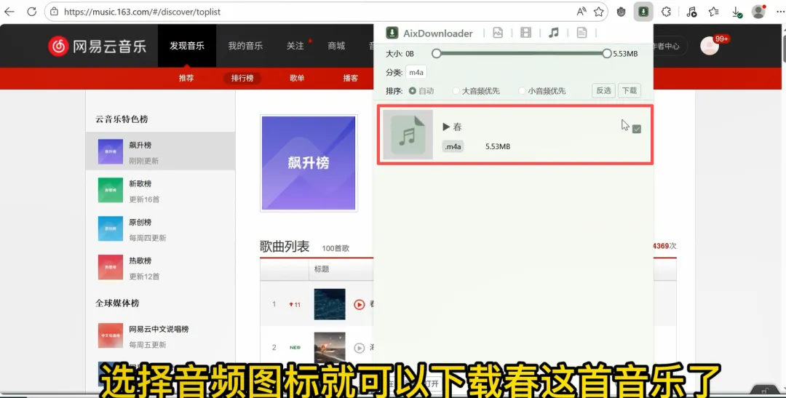Switch to document filter icon in AixDownloader

[x=581, y=33]
